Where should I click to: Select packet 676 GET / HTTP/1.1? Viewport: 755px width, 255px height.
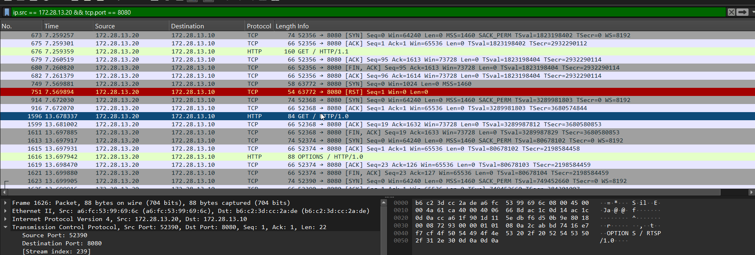tap(377, 51)
